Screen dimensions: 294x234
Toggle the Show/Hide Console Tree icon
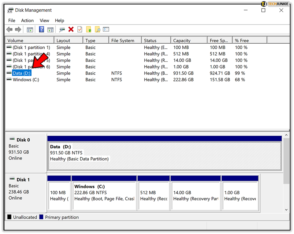pos(30,30)
